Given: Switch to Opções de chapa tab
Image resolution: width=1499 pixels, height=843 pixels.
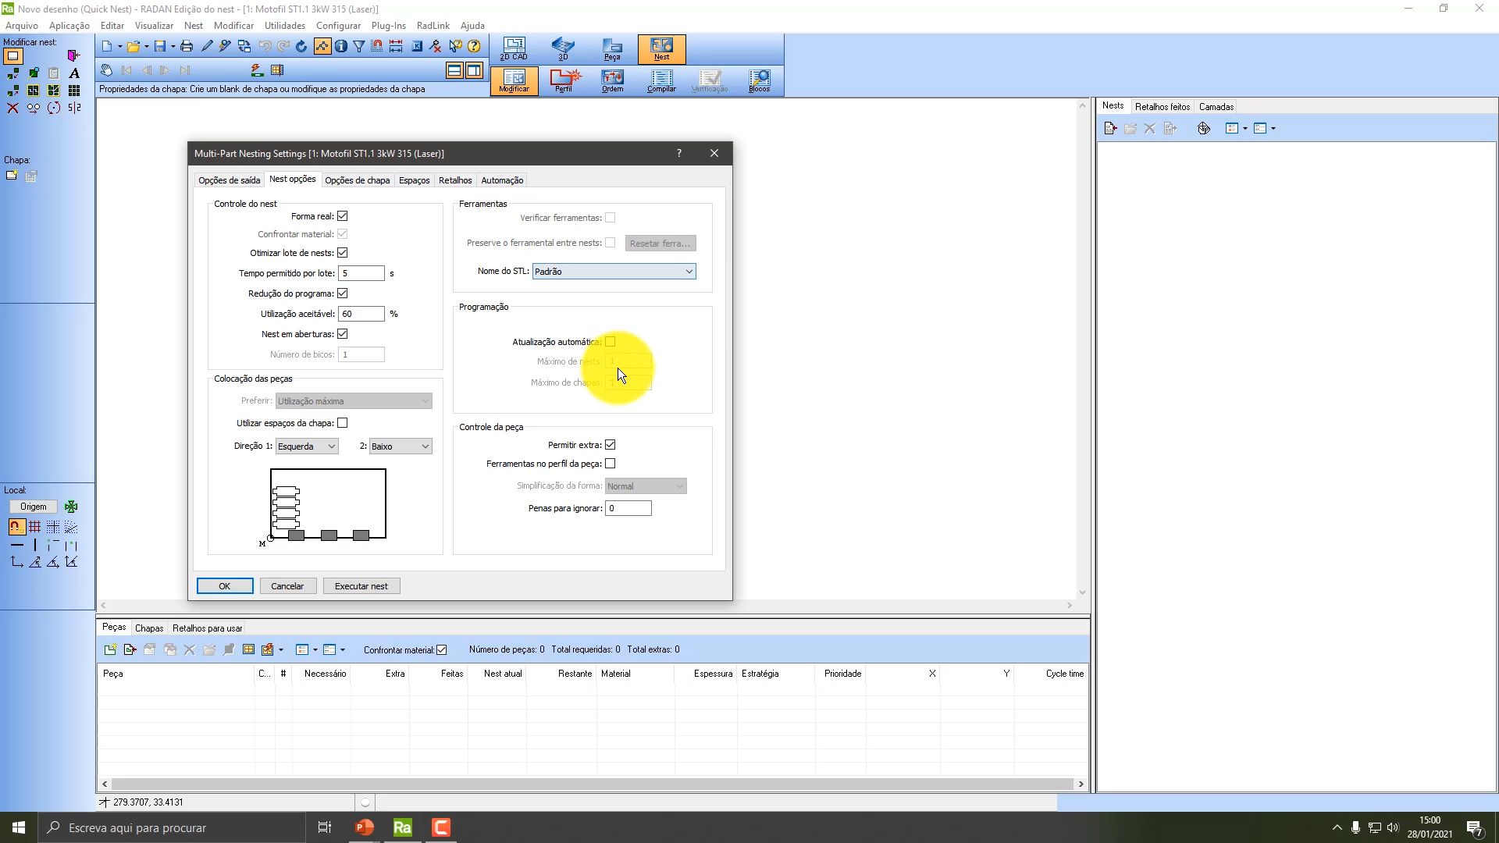Looking at the screenshot, I should point(357,180).
